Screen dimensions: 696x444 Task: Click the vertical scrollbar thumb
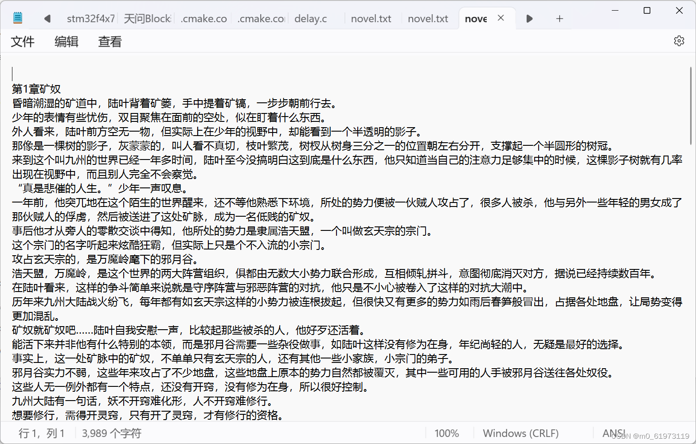click(x=691, y=105)
